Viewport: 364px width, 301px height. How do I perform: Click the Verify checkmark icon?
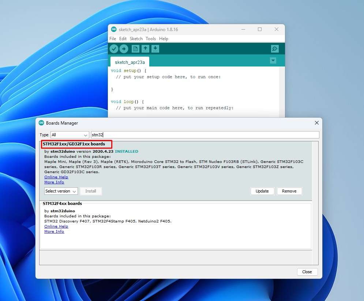tap(114, 49)
